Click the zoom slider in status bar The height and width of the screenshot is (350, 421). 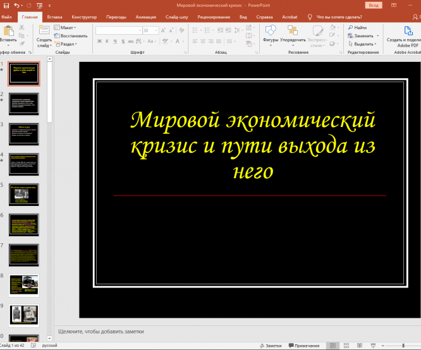tap(405, 346)
